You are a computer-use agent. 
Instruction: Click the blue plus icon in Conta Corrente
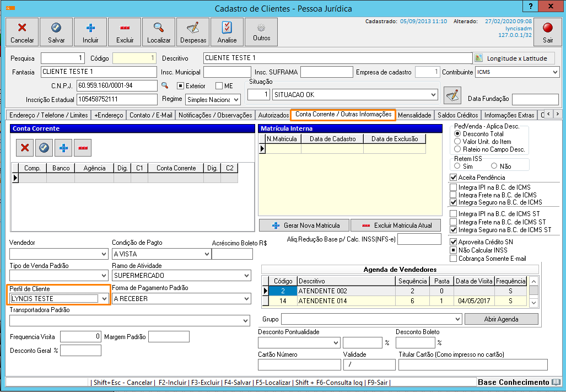(x=64, y=147)
